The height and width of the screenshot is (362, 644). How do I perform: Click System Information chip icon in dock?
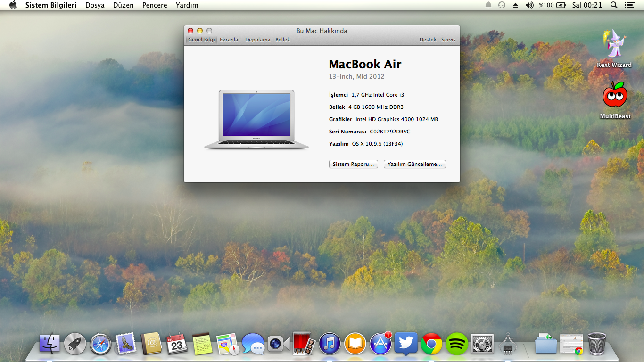(x=508, y=344)
